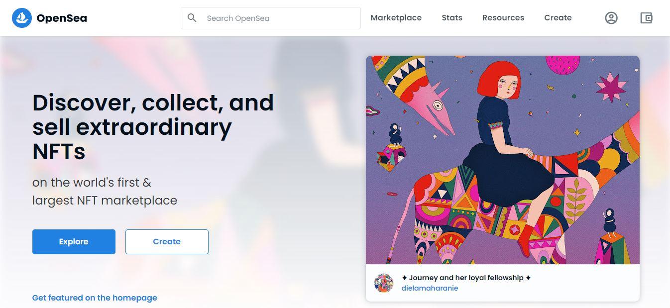This screenshot has width=670, height=308.
Task: Open the dielamaharanie creator link
Action: point(430,288)
